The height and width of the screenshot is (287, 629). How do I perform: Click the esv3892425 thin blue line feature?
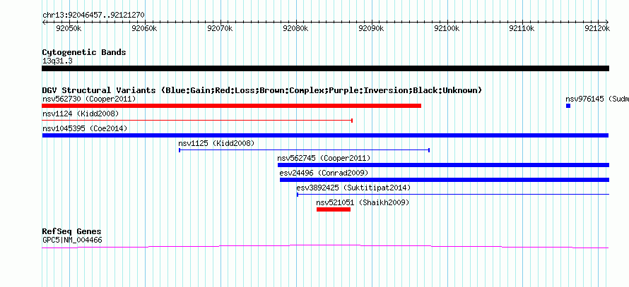(x=453, y=195)
